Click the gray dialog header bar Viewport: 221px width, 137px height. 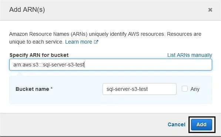click(110, 10)
